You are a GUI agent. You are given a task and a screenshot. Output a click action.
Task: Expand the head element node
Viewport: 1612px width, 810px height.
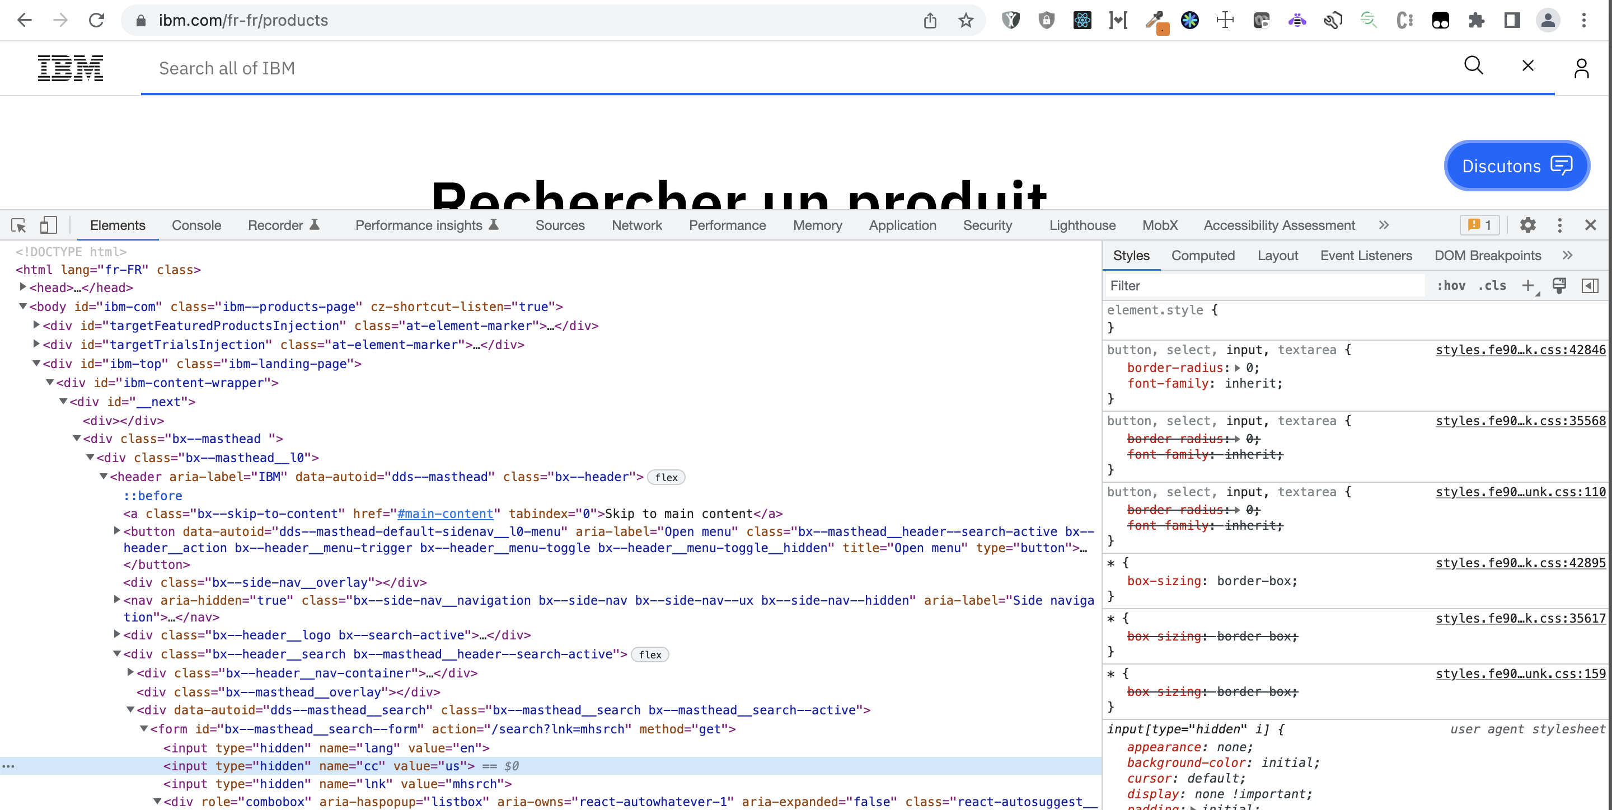22,287
